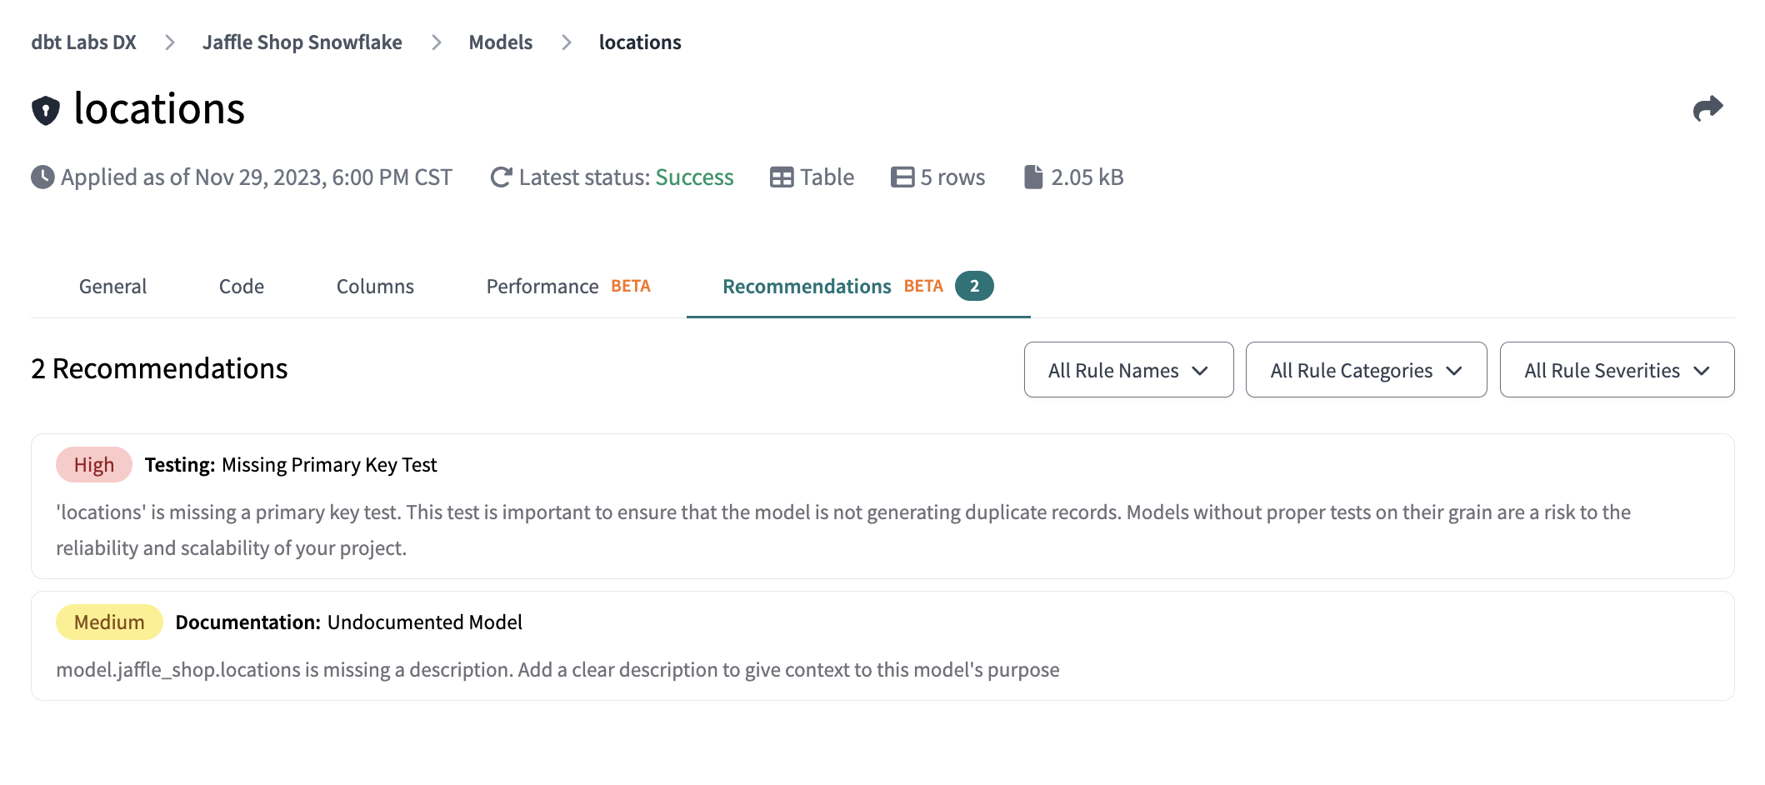Open the All Rule Severities filter
Viewport: 1765px width, 785px height.
click(x=1617, y=370)
